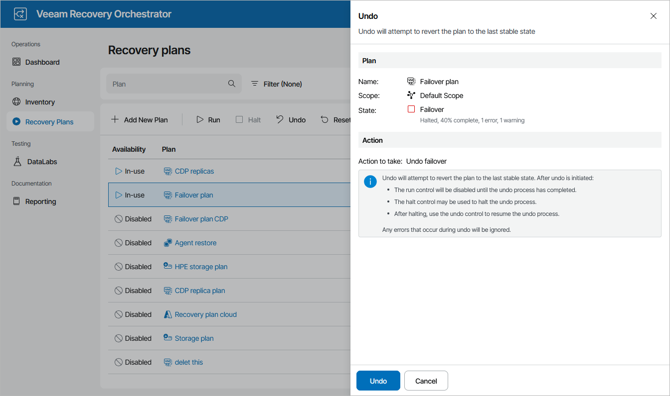The height and width of the screenshot is (396, 670).
Task: Click the Default Scope icon
Action: tap(411, 96)
